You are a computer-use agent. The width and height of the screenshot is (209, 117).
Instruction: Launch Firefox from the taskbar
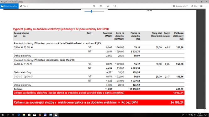point(40,115)
